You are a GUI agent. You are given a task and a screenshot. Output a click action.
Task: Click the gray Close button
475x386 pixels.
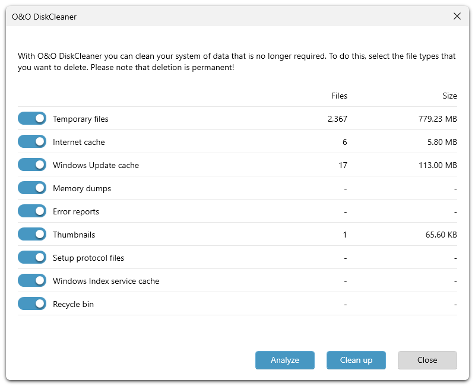[427, 360]
